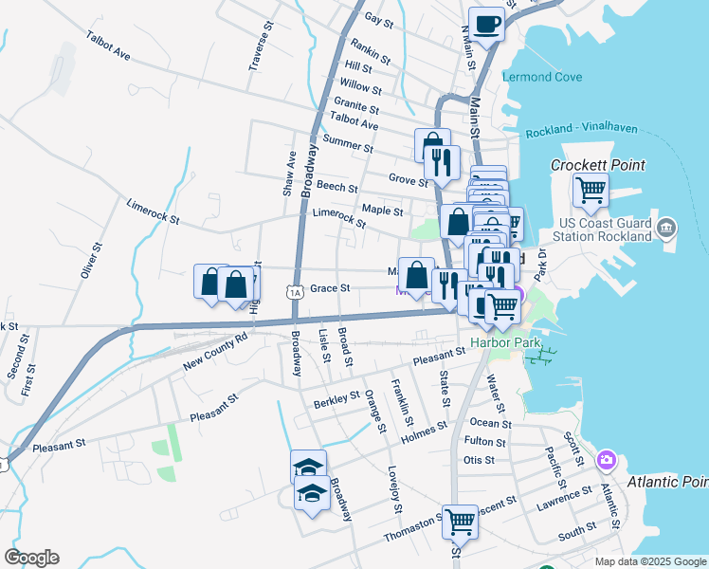
Task: Select the shopping cart marker at Crockett Point
Action: click(x=591, y=190)
